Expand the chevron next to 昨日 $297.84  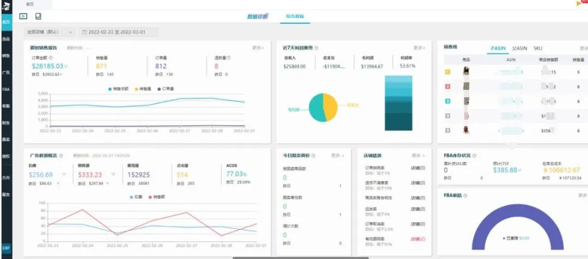pyautogui.click(x=108, y=183)
